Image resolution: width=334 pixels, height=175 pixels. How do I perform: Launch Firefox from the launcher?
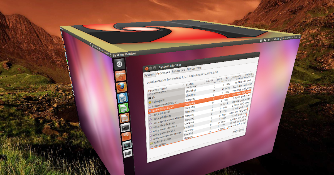121,87
